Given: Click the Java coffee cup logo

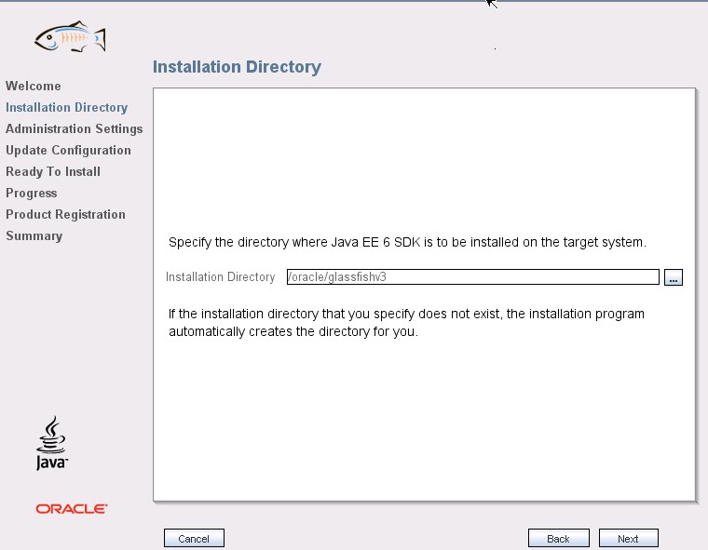Looking at the screenshot, I should 51,443.
